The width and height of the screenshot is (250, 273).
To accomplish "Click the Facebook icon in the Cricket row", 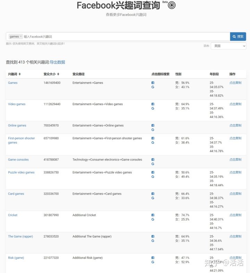I will pos(153,215).
